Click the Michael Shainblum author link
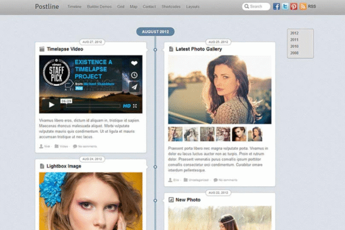 (x=99, y=84)
